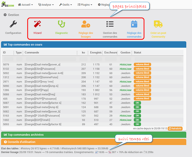Open the Diagnostic stethoscope icon
This screenshot has width=192, height=157.
click(x=61, y=24)
